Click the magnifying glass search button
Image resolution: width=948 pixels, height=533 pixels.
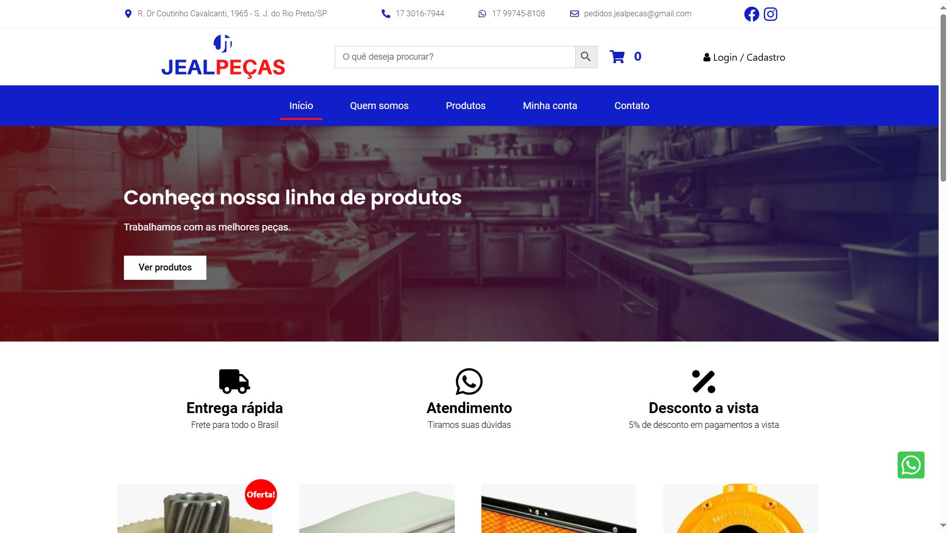586,57
